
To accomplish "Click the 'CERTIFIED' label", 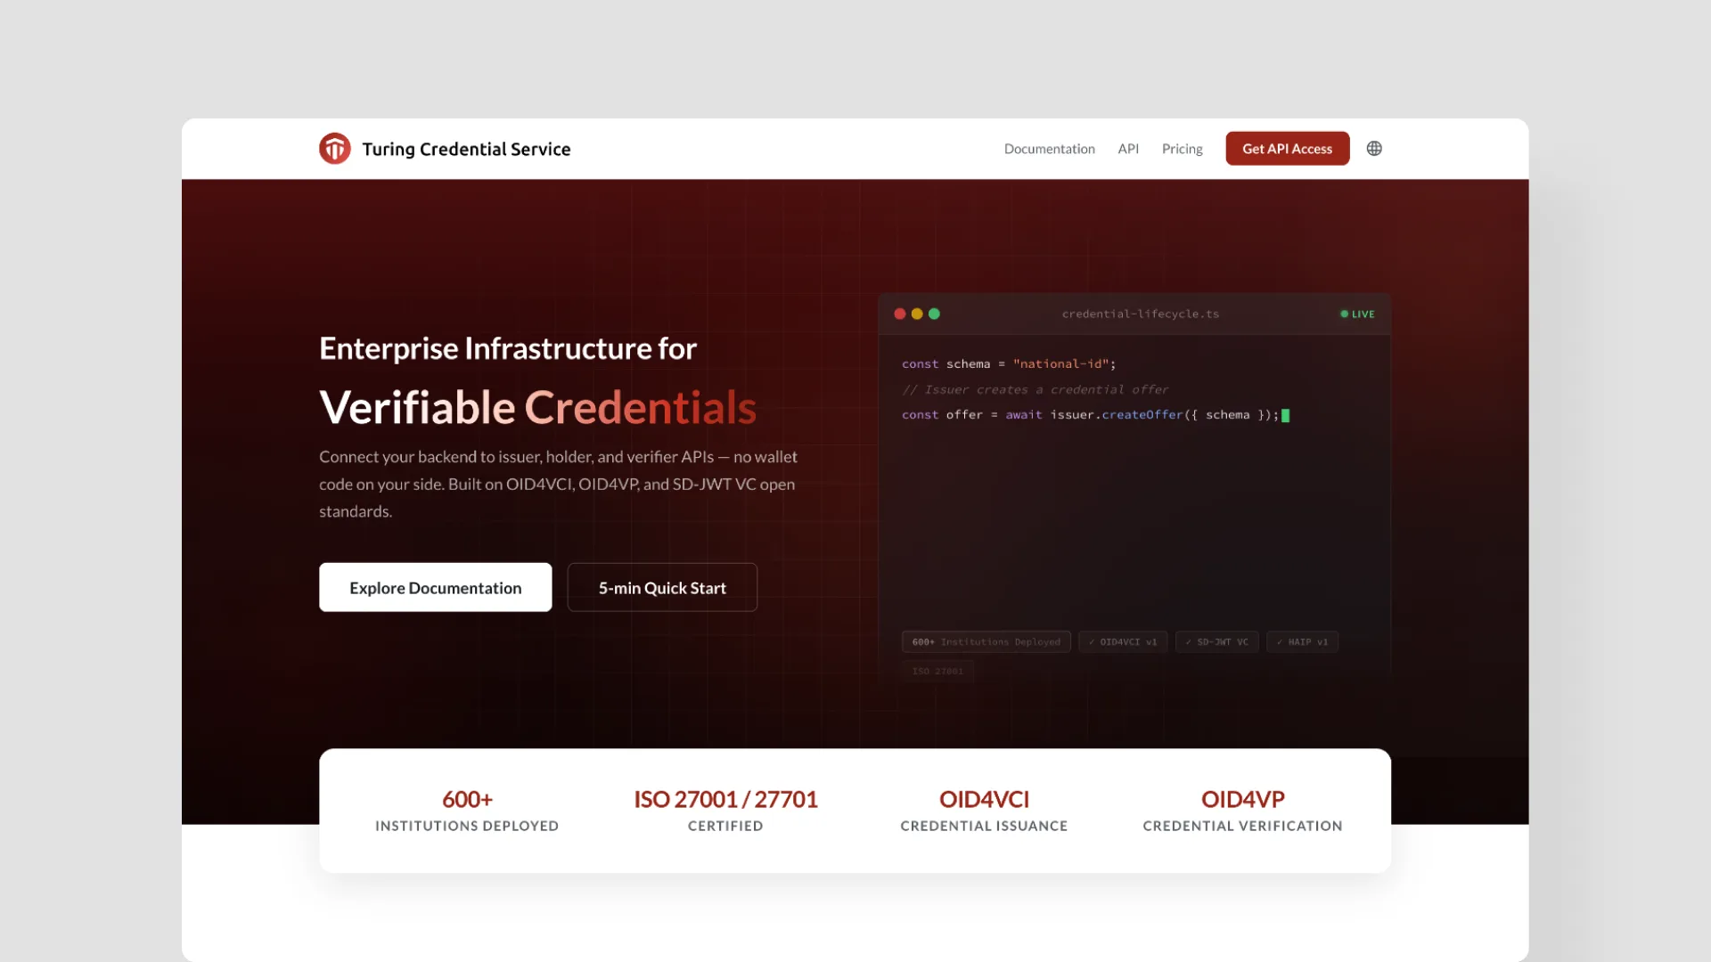I will click(x=725, y=827).
